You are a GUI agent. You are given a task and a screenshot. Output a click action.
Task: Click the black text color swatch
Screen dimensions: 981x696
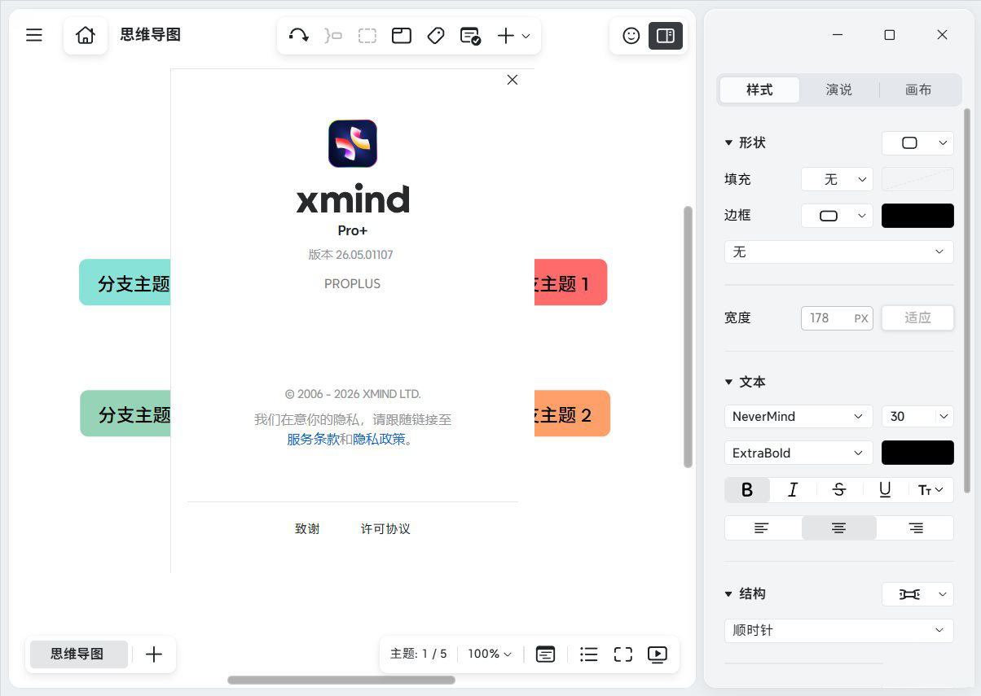click(x=917, y=453)
